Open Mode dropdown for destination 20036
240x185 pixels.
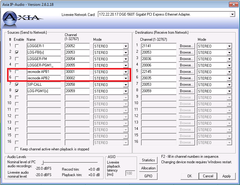pyautogui.click(x=229, y=59)
